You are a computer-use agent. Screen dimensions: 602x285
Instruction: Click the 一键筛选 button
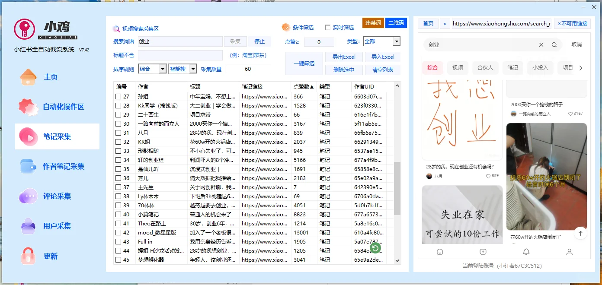pyautogui.click(x=304, y=63)
